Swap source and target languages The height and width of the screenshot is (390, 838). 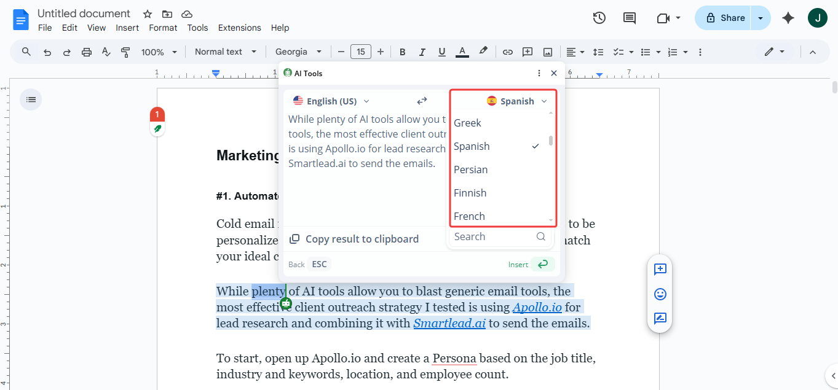(x=422, y=101)
